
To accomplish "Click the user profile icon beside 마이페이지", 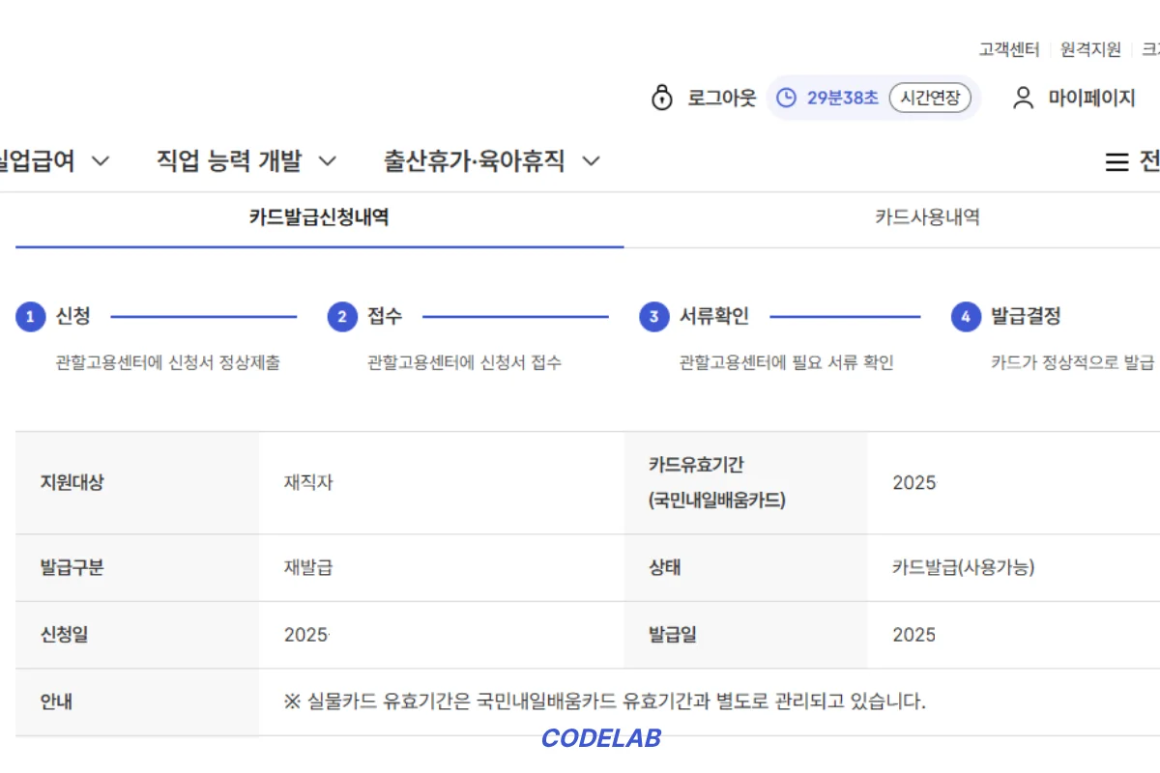I will click(x=1023, y=98).
